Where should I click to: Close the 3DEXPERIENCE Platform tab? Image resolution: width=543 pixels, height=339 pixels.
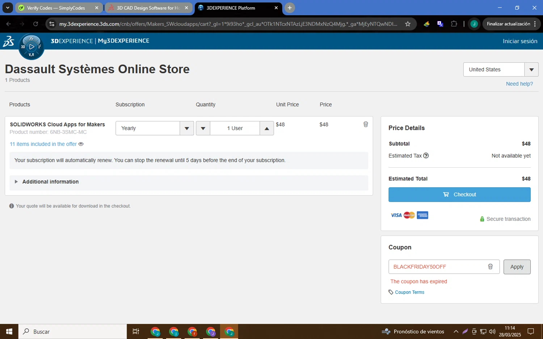[x=276, y=8]
